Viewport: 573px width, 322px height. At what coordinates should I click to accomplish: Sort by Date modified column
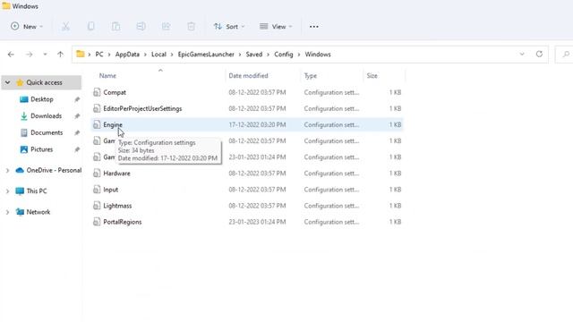point(248,75)
